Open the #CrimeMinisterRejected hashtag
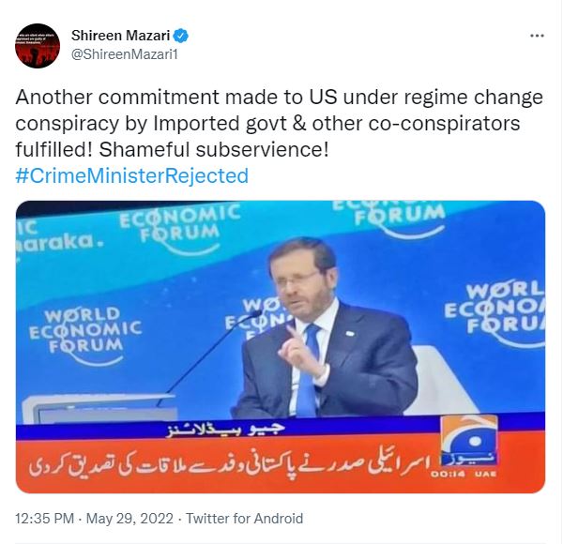This screenshot has width=563, height=544. [131, 175]
